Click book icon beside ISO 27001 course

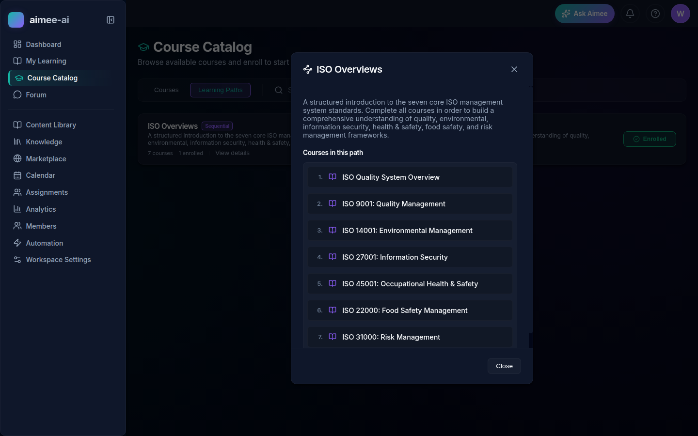333,257
